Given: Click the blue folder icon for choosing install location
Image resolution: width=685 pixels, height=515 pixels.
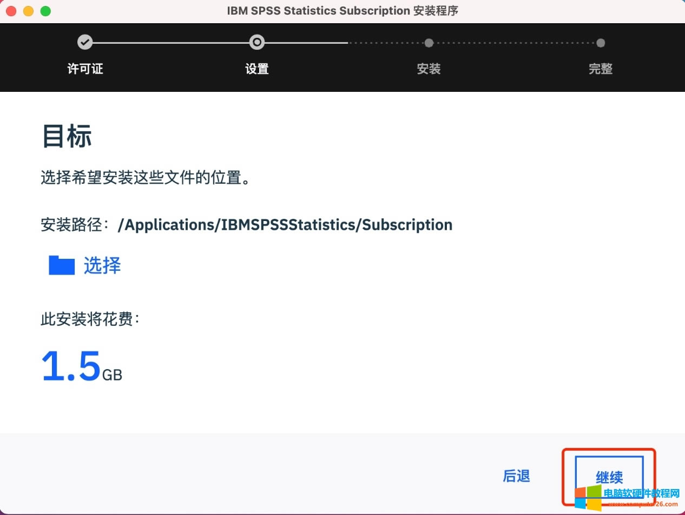Looking at the screenshot, I should pos(60,265).
